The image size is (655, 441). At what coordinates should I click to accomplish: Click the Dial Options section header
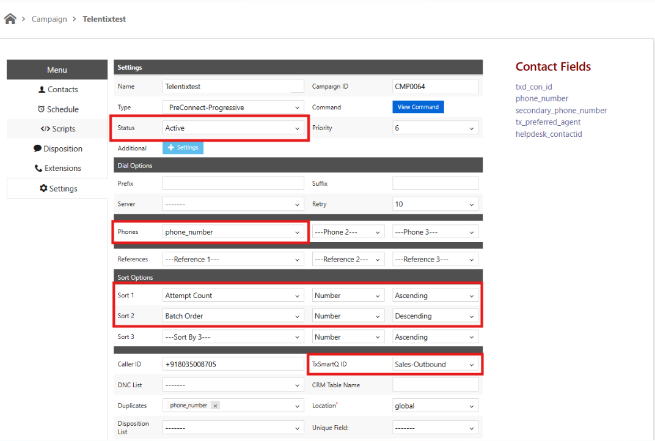coord(298,166)
